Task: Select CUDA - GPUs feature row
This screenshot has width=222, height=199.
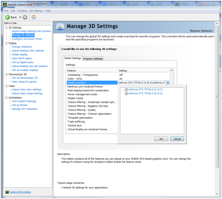Action: click(118, 79)
